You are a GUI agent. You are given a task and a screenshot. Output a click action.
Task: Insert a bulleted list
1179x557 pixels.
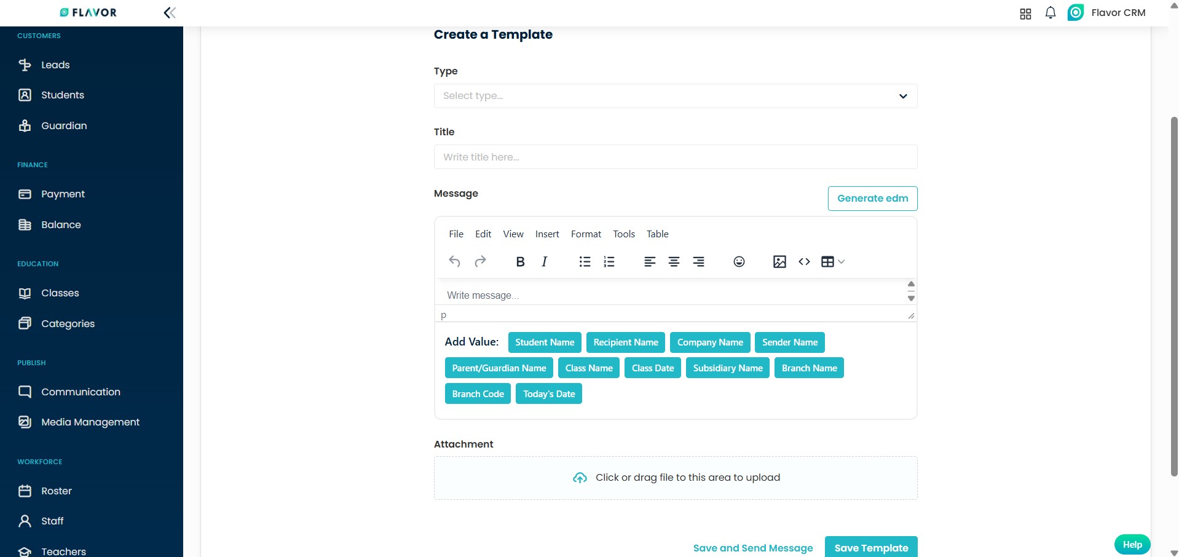click(585, 262)
